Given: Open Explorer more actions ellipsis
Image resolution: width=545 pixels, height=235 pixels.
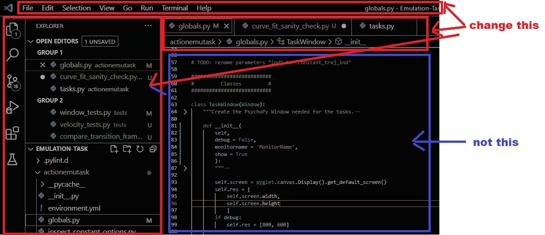Looking at the screenshot, I should pyautogui.click(x=148, y=26).
